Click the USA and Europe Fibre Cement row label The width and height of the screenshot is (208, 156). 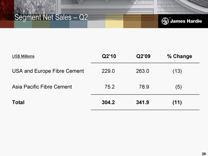(48, 71)
